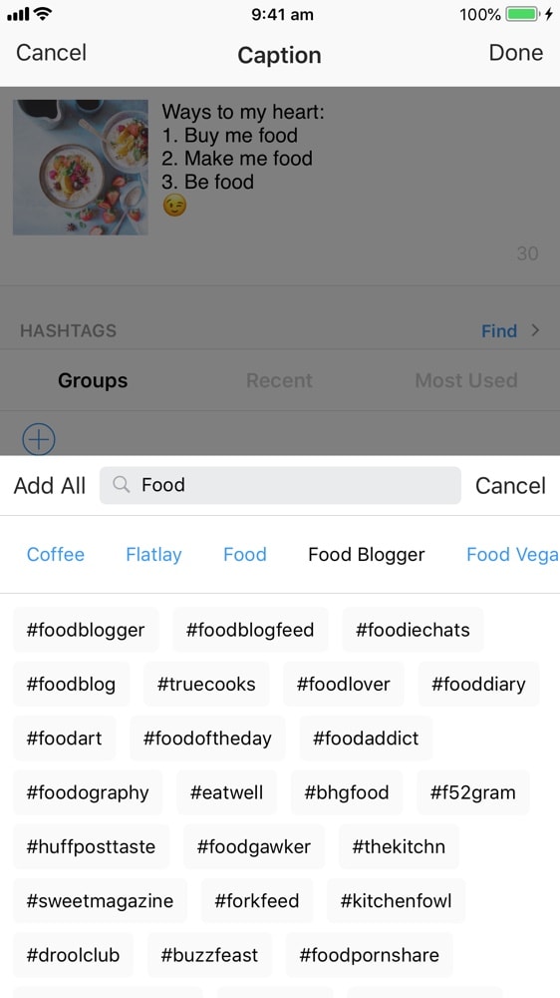Image resolution: width=560 pixels, height=998 pixels.
Task: Tap the winking emoji in the caption
Action: (174, 206)
